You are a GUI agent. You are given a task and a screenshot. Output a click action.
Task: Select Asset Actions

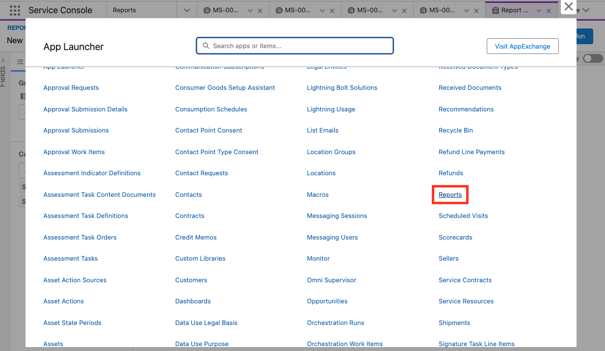click(64, 301)
